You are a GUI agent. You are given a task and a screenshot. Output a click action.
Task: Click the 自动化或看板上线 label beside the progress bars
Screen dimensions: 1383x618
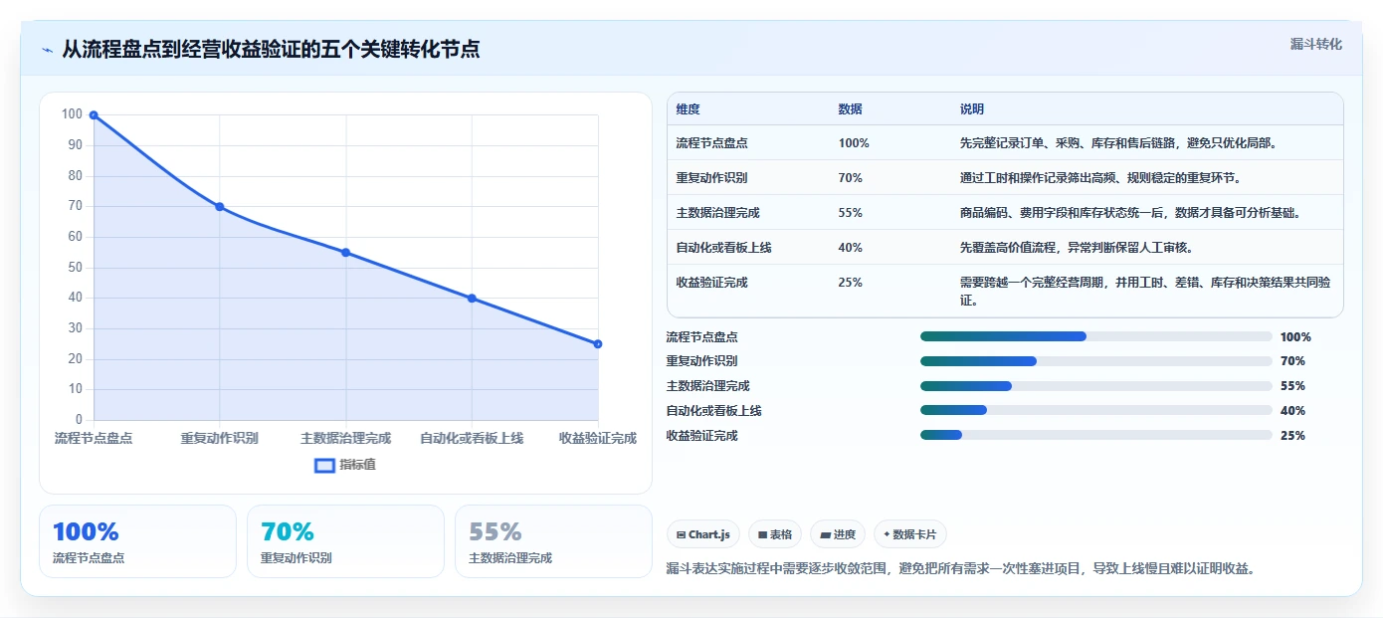tap(714, 411)
